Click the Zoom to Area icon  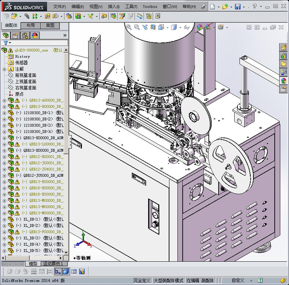point(137,27)
